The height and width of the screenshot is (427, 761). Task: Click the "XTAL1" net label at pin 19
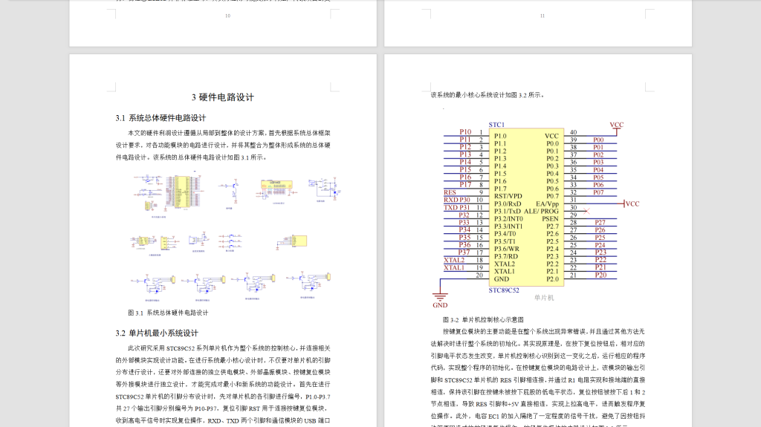tap(454, 268)
